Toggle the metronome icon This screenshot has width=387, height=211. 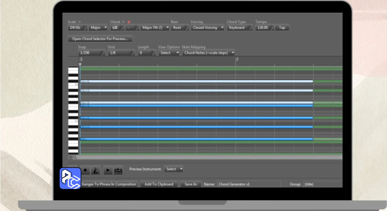tap(96, 170)
